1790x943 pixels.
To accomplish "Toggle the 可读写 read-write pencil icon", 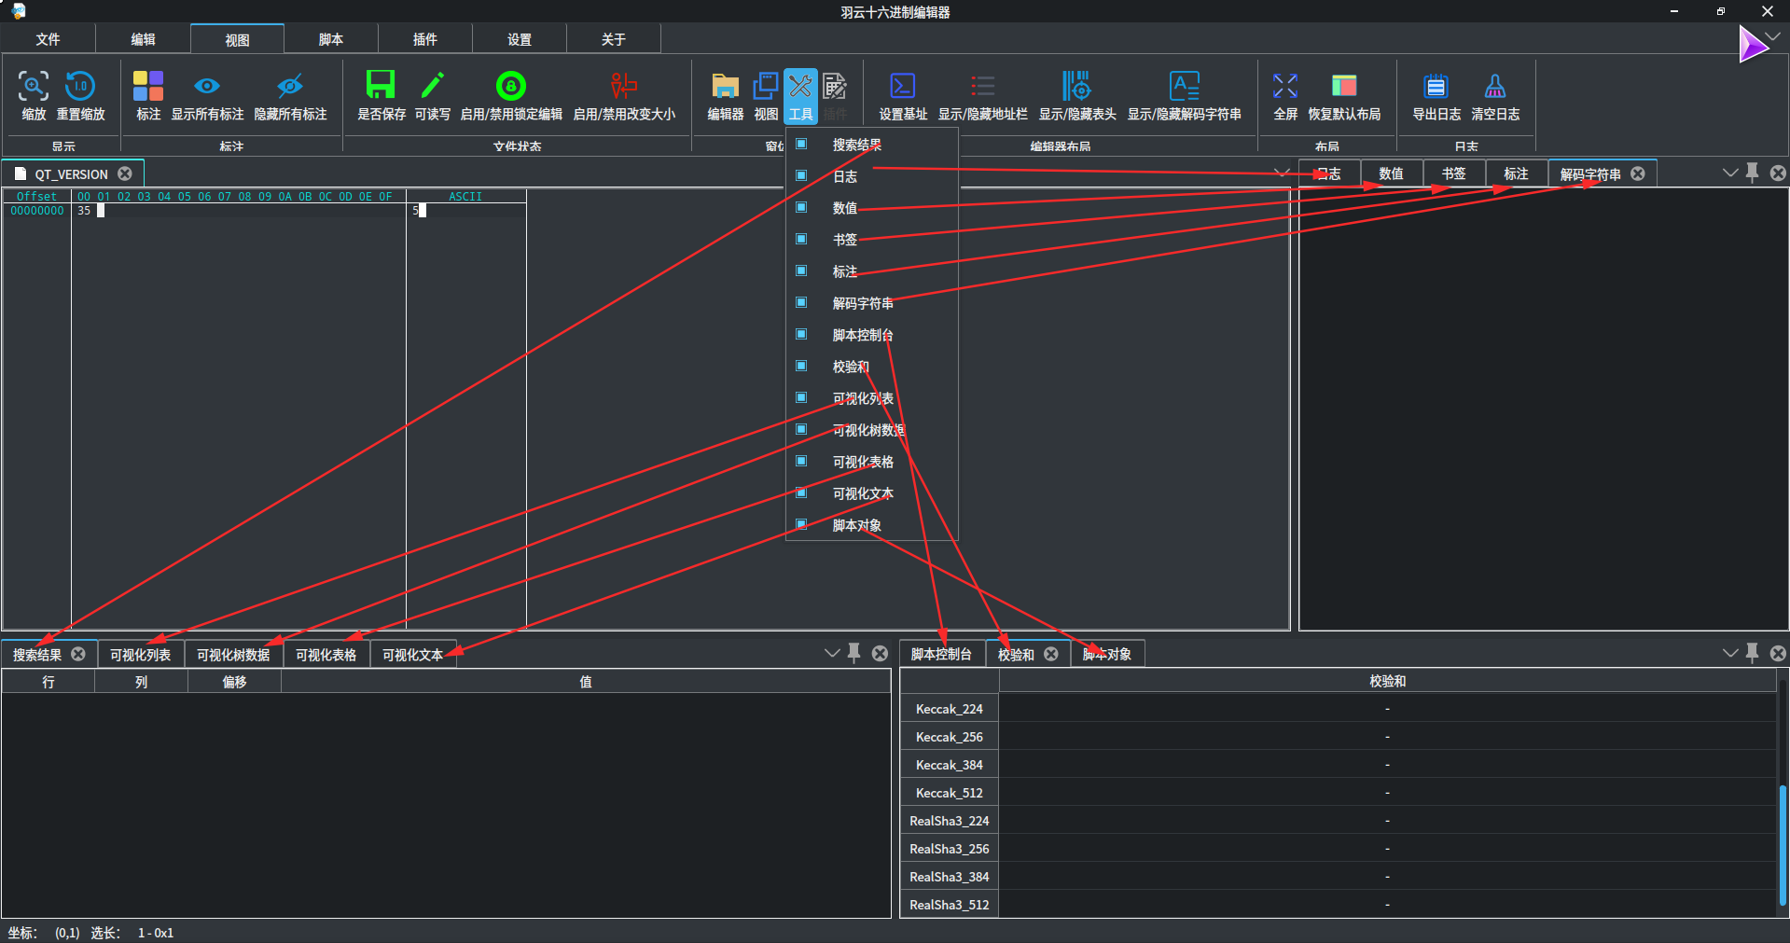I will (432, 86).
